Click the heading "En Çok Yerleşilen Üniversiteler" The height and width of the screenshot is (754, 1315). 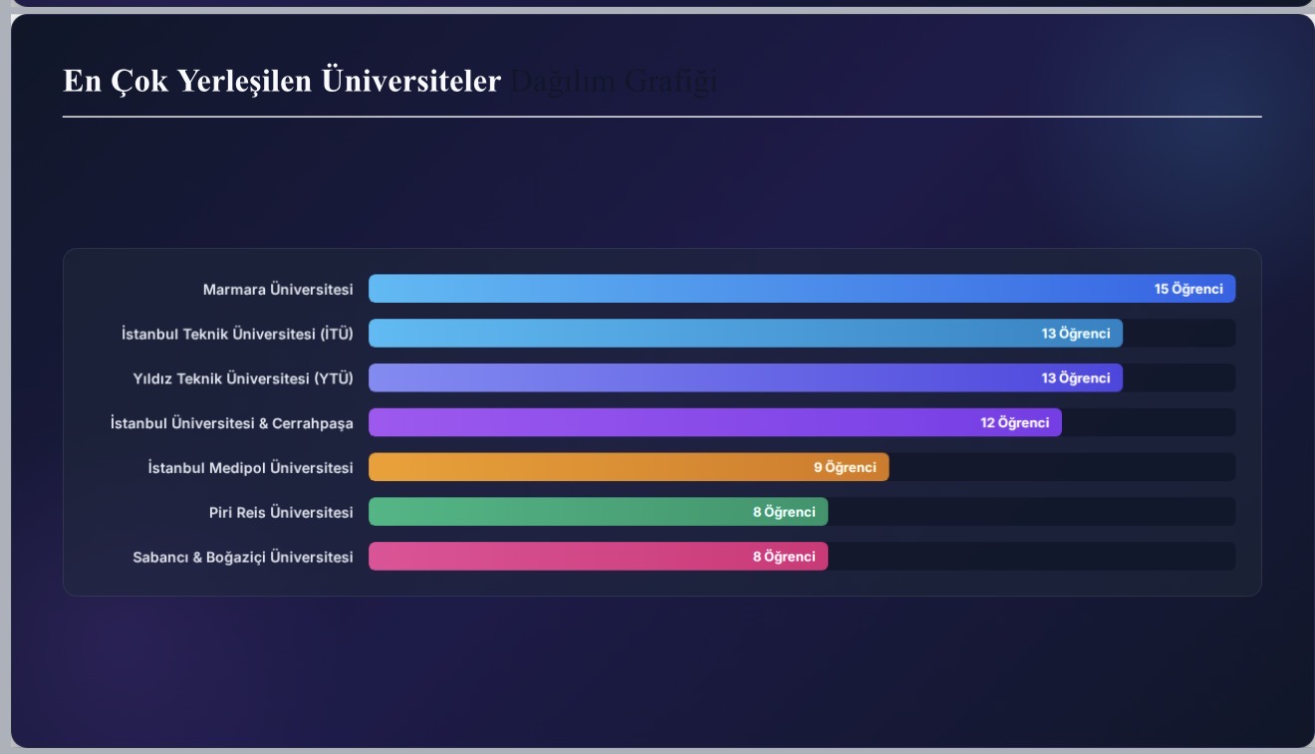point(282,81)
